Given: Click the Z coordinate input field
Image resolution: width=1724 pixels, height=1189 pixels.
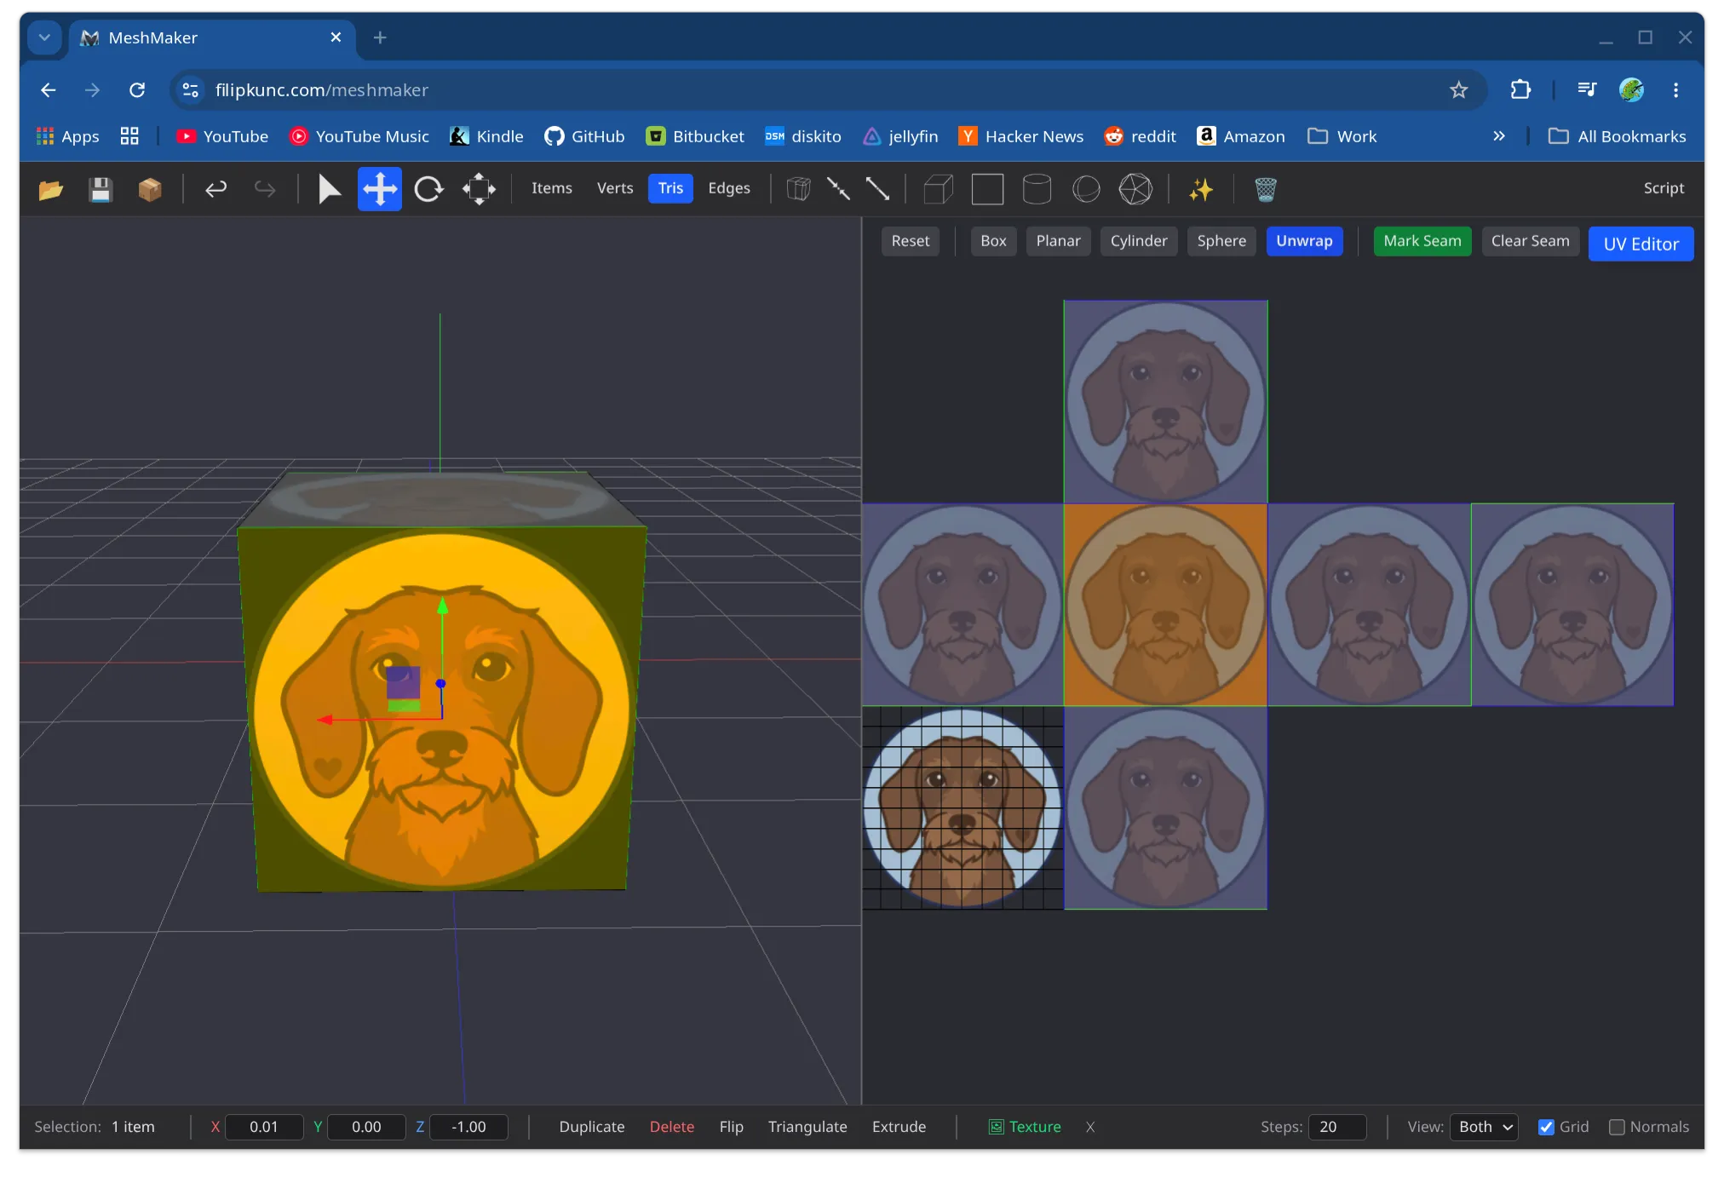Looking at the screenshot, I should click(x=468, y=1127).
